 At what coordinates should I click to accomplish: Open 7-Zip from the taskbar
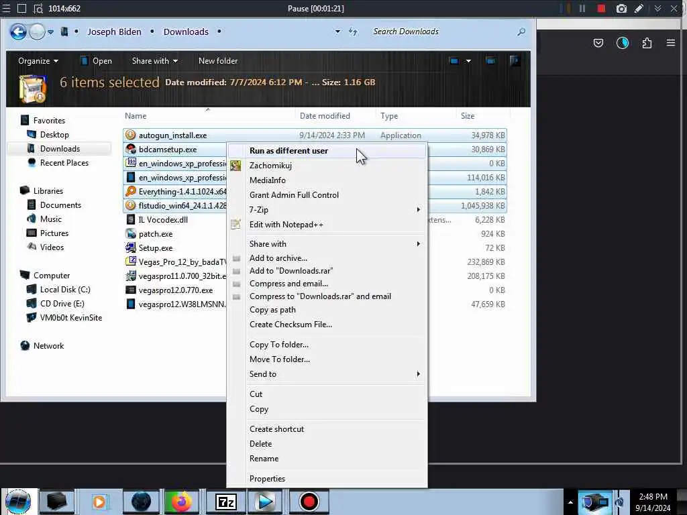coord(225,502)
